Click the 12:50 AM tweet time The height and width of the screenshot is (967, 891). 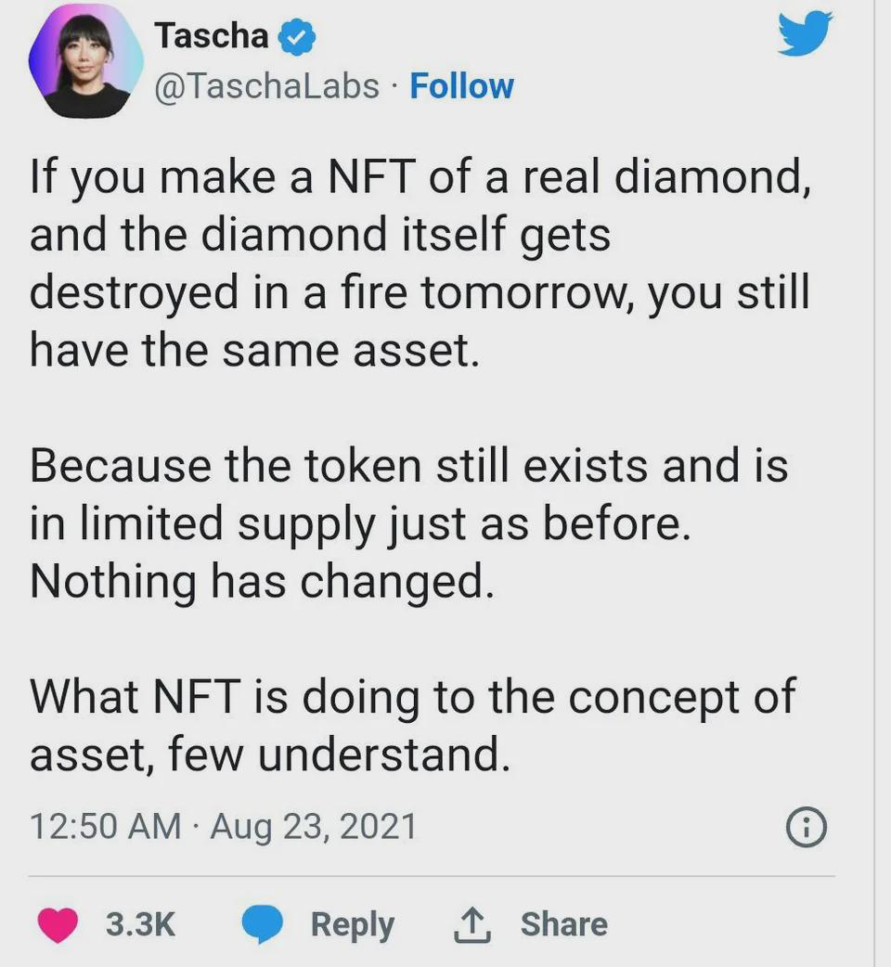pyautogui.click(x=106, y=826)
